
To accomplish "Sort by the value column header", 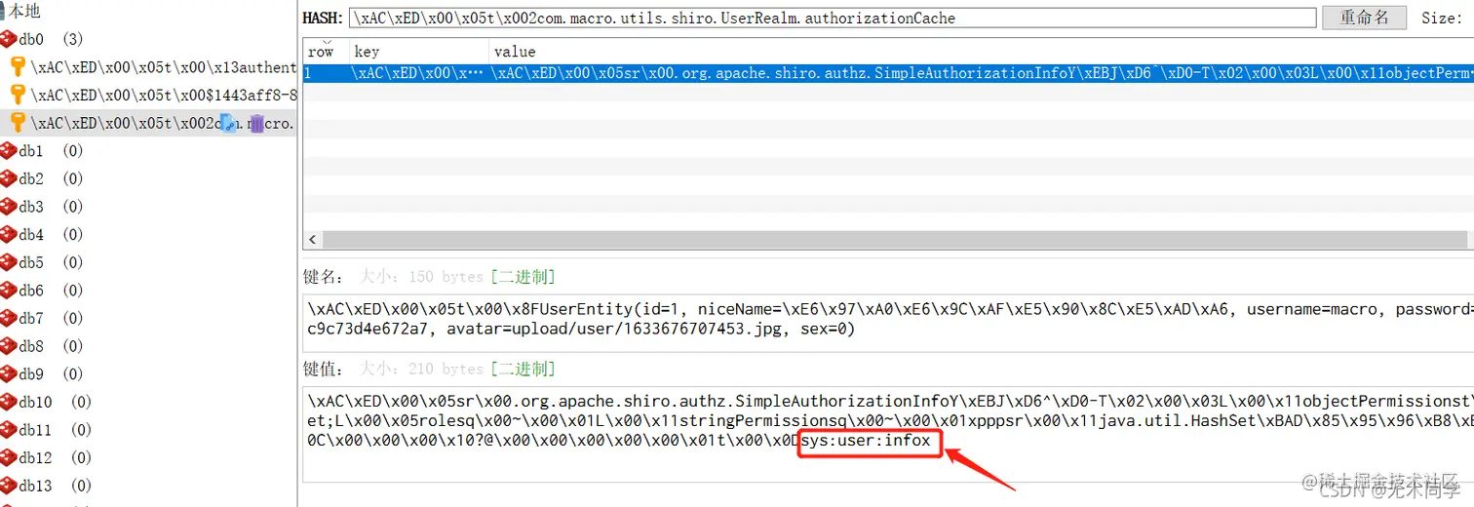I will [981, 51].
